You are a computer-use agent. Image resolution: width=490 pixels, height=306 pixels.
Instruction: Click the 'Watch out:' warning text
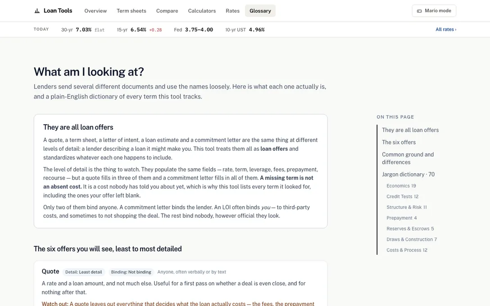54,303
